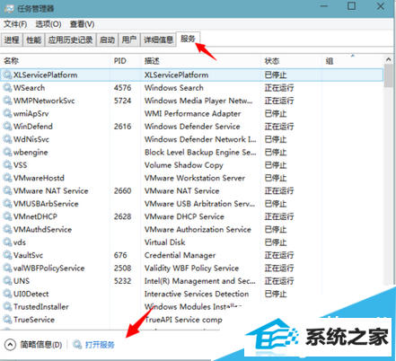Screen dimensions: 396x361
Task: Click the gear icon beside VMware NAT Service
Action: coord(7,190)
